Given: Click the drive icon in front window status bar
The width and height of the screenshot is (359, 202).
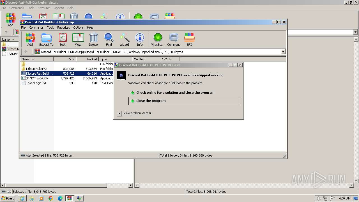Looking at the screenshot, I should point(23,155).
